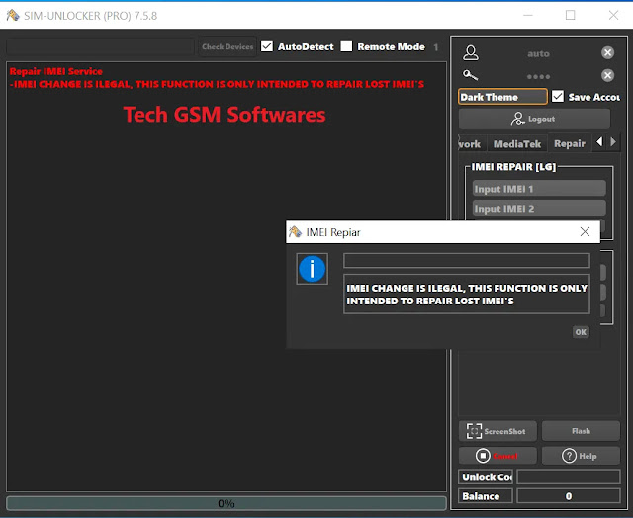Screen dimensions: 633x518
Task: Click the Input IMEI 2 field
Action: coord(539,209)
